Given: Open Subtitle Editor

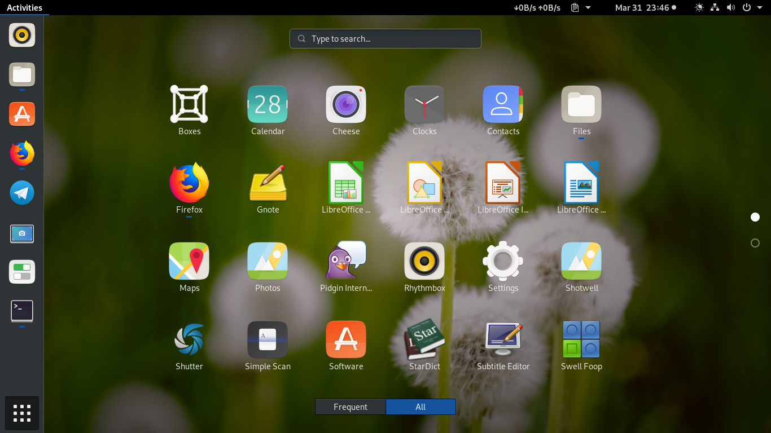Looking at the screenshot, I should pos(503,339).
